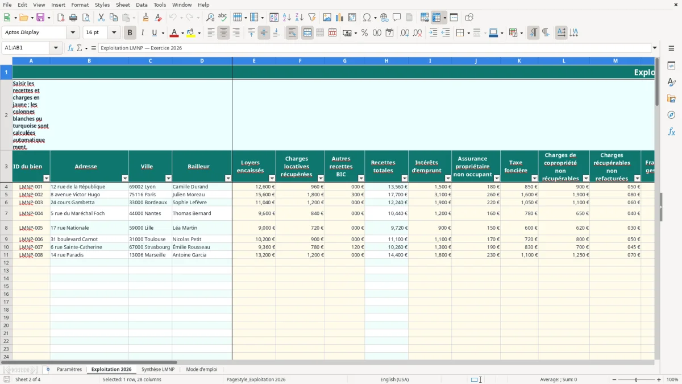
Task: Open sidebar Gallery panel
Action: (x=671, y=99)
